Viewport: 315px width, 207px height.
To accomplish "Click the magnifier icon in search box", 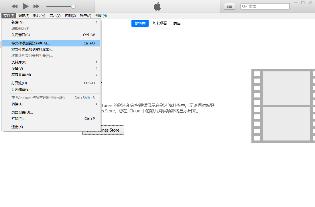I will [x=245, y=6].
